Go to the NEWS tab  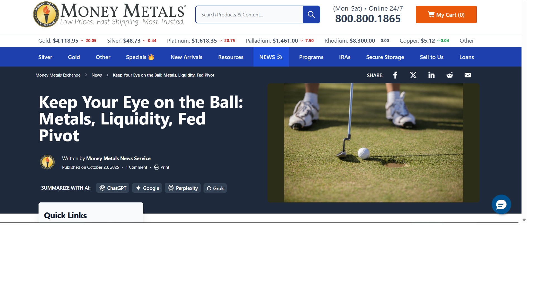(x=271, y=57)
